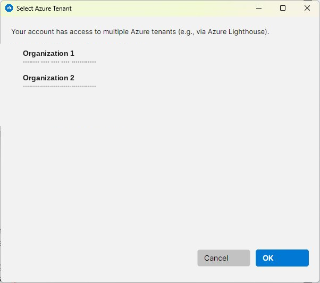320x283 pixels.
Task: Close the Select Azure Tenant window
Action: click(x=307, y=8)
